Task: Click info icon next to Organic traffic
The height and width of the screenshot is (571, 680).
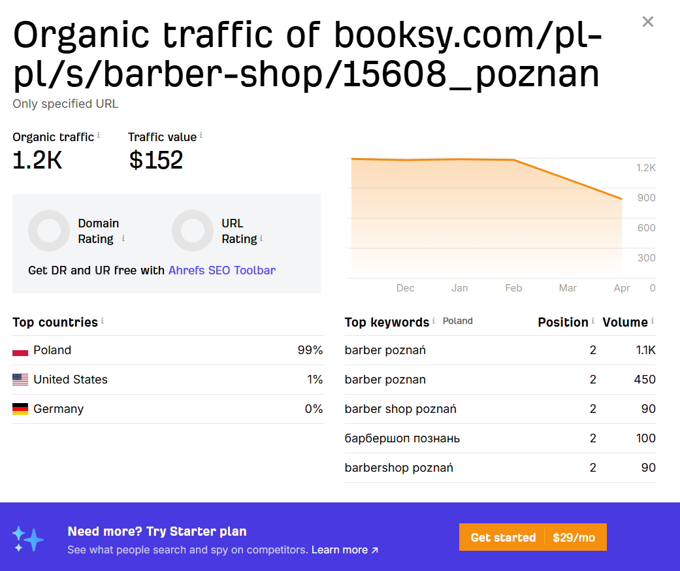Action: 99,136
